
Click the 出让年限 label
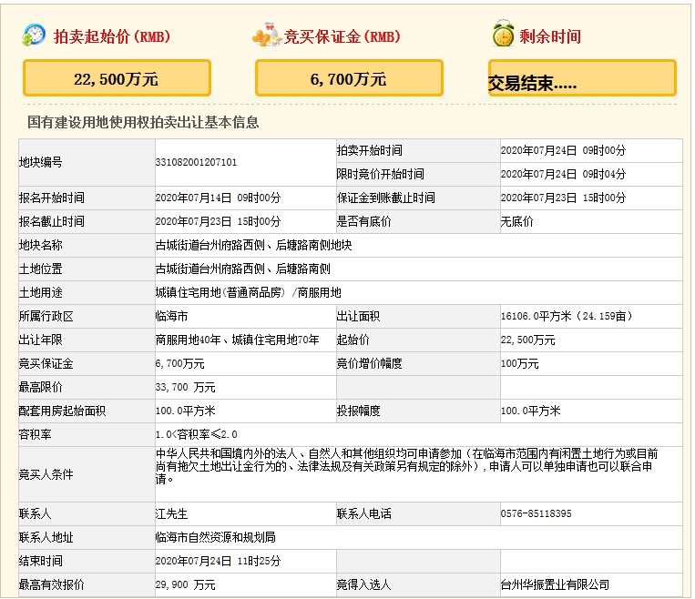pyautogui.click(x=40, y=340)
